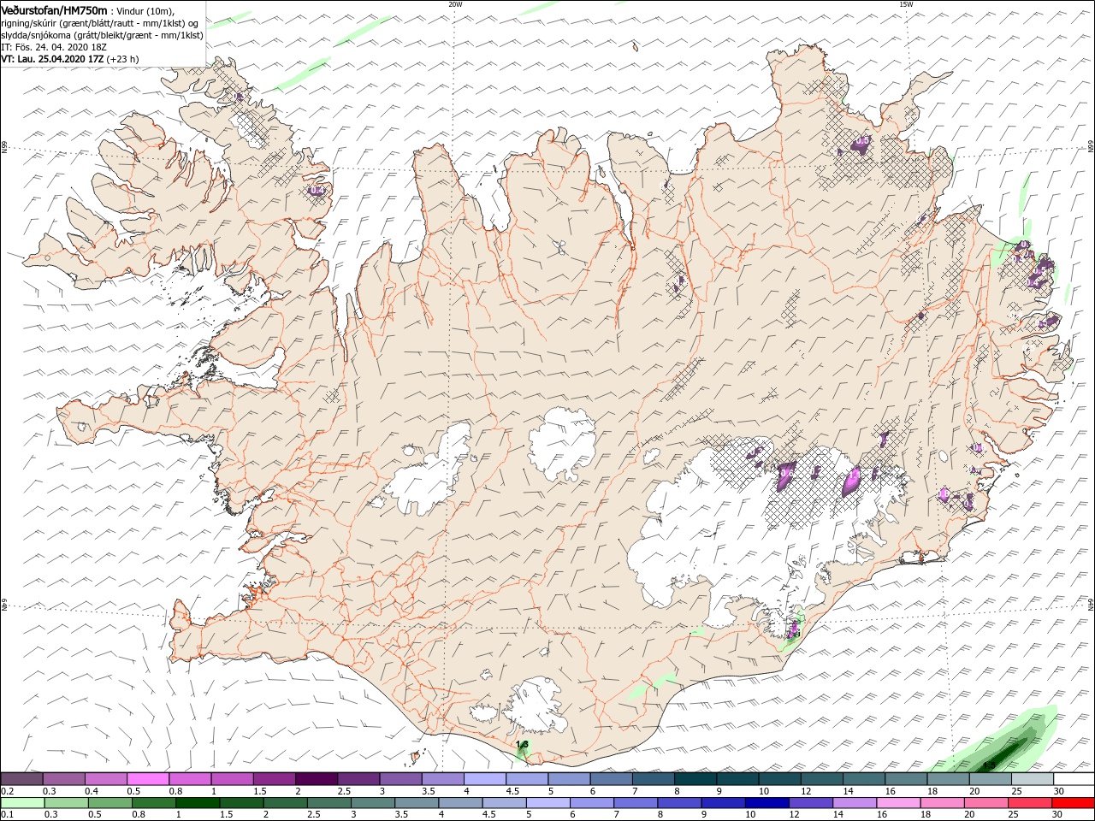Select the dusky mauve 0.2 snow legend swatch
The image size is (1095, 821).
pyautogui.click(x=22, y=779)
